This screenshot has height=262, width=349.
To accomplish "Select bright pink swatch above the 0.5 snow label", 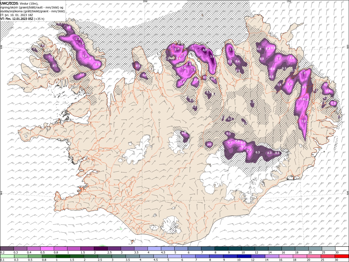I will (x=47, y=249).
